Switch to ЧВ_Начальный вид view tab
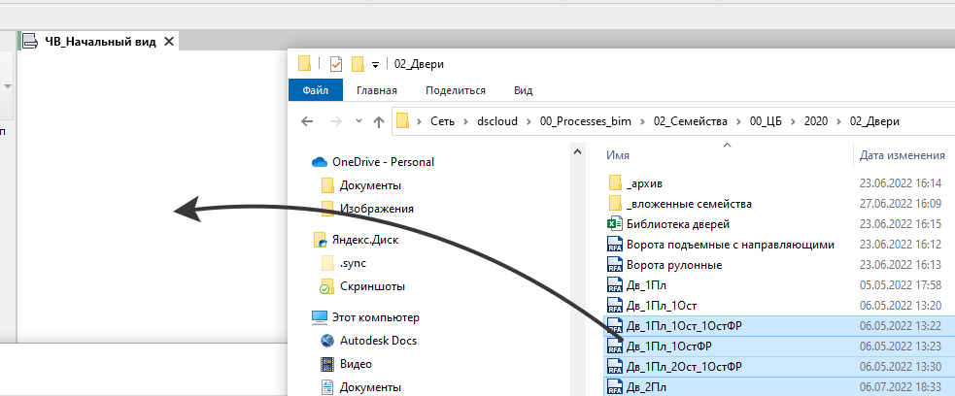Screen dimensions: 955x396 (x=99, y=42)
